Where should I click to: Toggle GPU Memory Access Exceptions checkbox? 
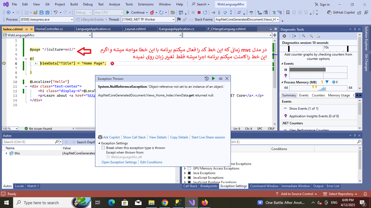click(189, 168)
